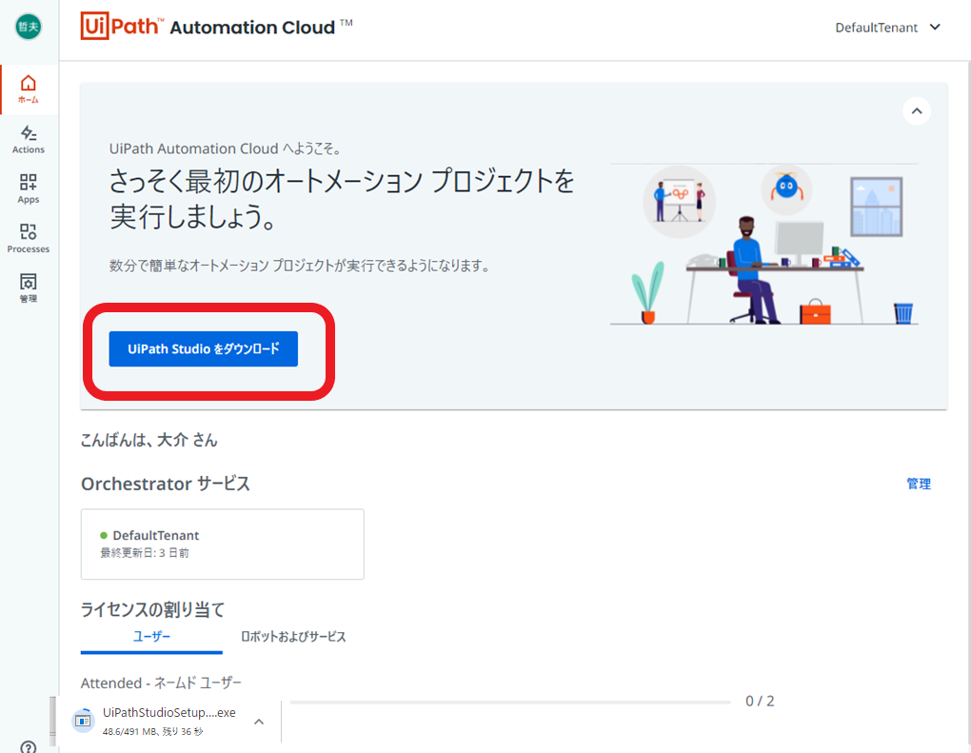Image resolution: width=971 pixels, height=753 pixels.
Task: Click the Orchestrator サービス heading
Action: [166, 484]
